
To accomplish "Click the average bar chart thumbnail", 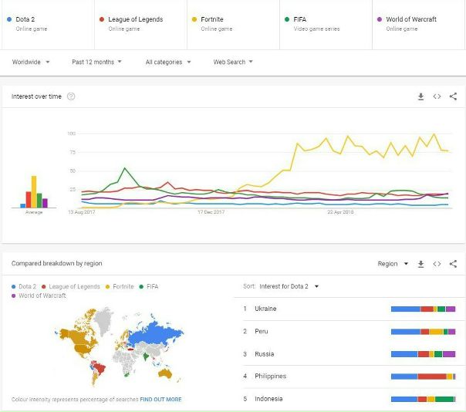I will 34,193.
